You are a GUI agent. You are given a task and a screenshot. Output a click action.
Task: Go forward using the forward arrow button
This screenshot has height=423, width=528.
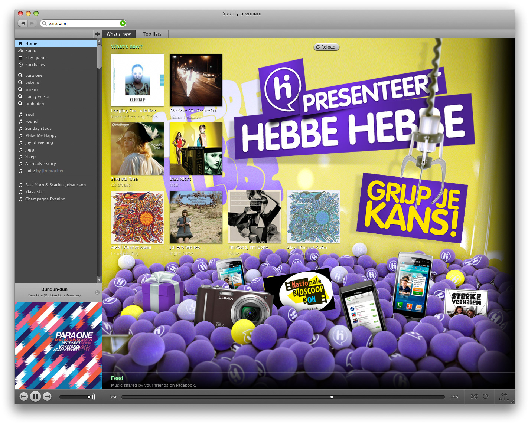click(33, 23)
